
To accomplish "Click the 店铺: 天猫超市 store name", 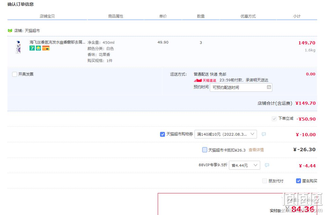I will point(27,31).
